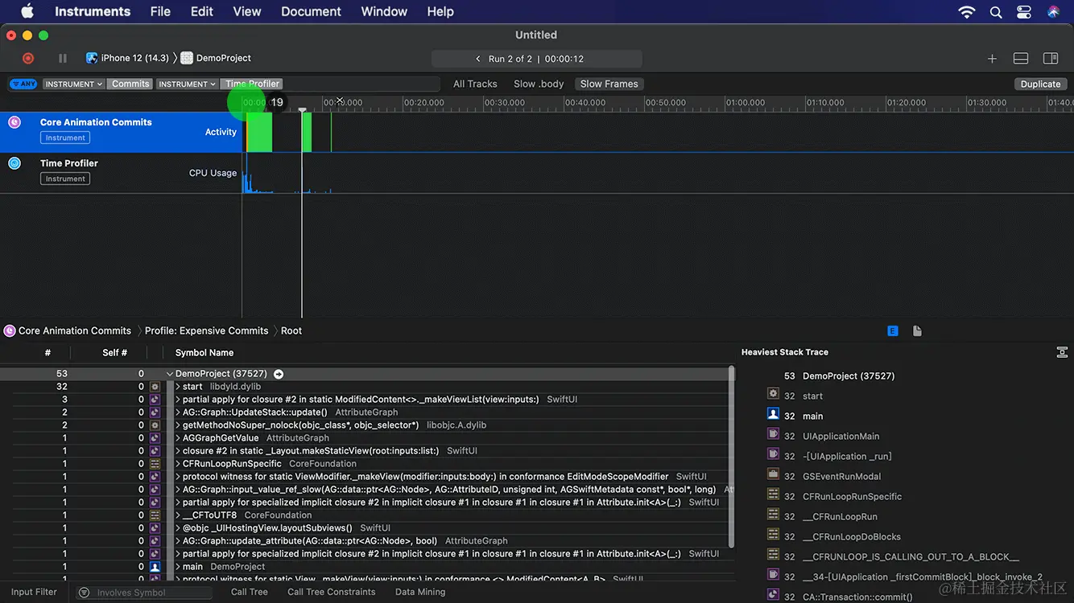This screenshot has width=1074, height=603.
Task: Click the filter icon in the Involves Symbol field
Action: pyautogui.click(x=84, y=593)
